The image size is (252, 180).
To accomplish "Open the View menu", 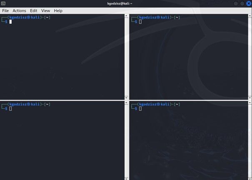I will (46, 10).
